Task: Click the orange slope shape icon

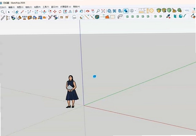Action: (x=108, y=17)
